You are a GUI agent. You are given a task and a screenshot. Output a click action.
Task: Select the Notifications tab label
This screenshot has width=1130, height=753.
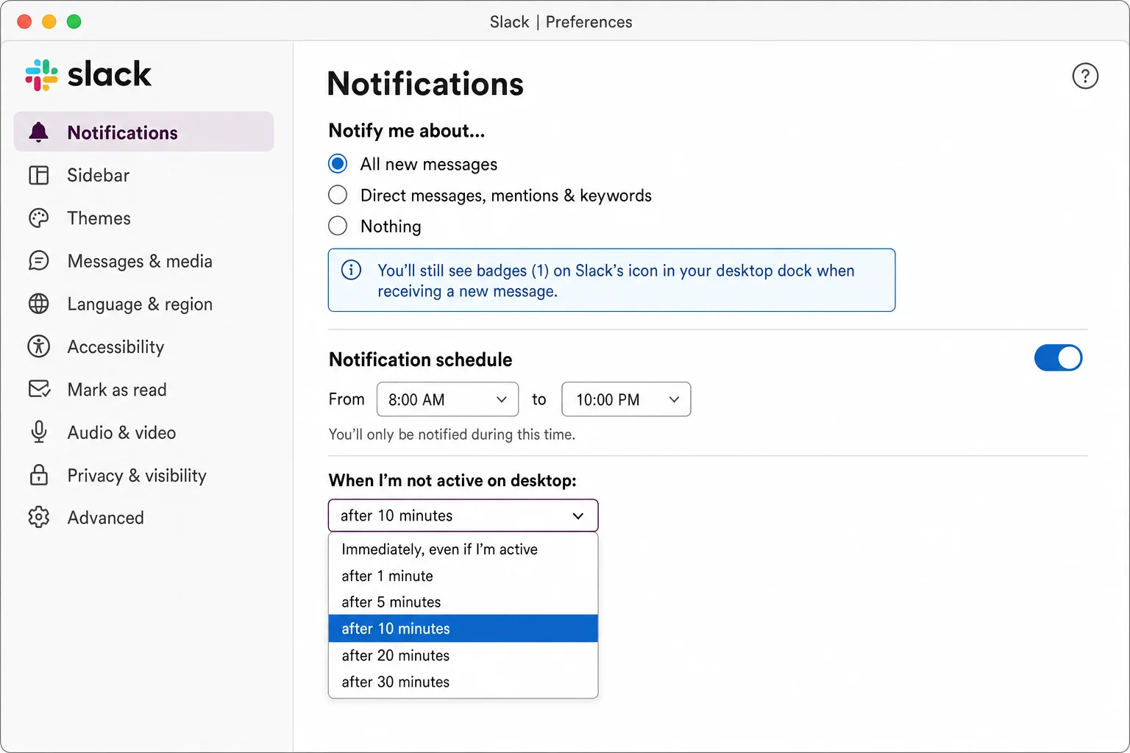[x=122, y=132]
